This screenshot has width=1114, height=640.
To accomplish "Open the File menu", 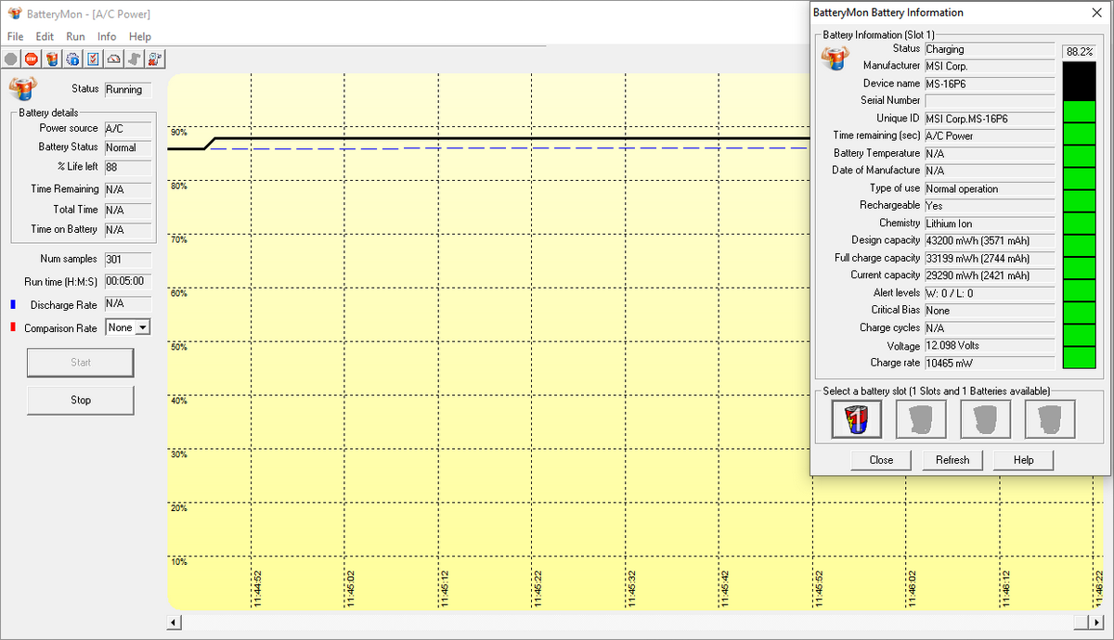I will pyautogui.click(x=15, y=36).
